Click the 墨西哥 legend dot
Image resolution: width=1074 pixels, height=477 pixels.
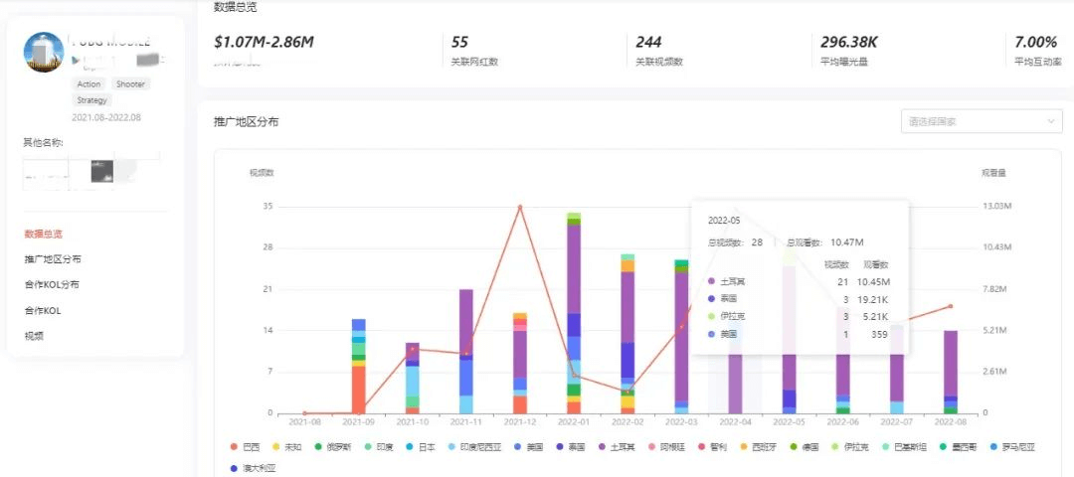point(945,447)
